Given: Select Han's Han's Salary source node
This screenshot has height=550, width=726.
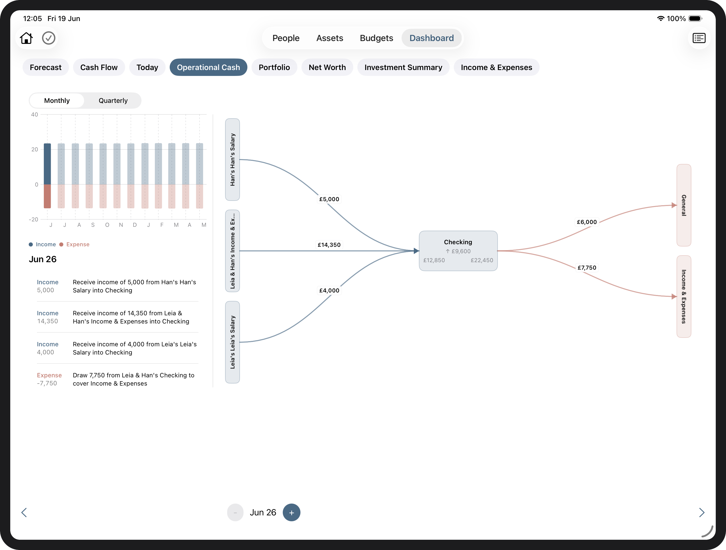Looking at the screenshot, I should click(x=232, y=160).
